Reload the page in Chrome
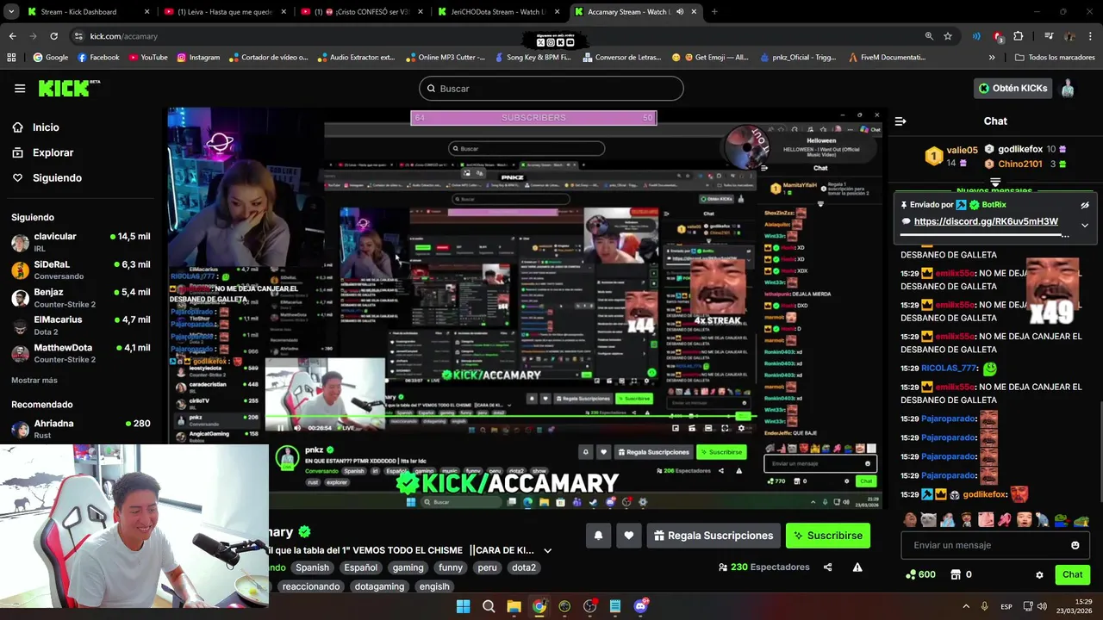This screenshot has height=620, width=1103. (53, 36)
